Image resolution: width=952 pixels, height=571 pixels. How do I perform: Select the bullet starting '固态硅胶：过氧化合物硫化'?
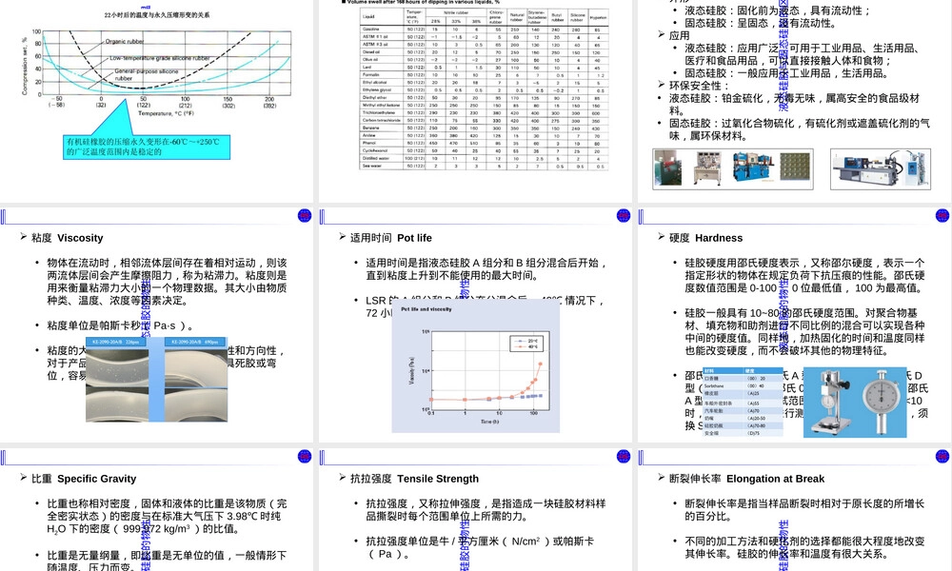pos(800,129)
